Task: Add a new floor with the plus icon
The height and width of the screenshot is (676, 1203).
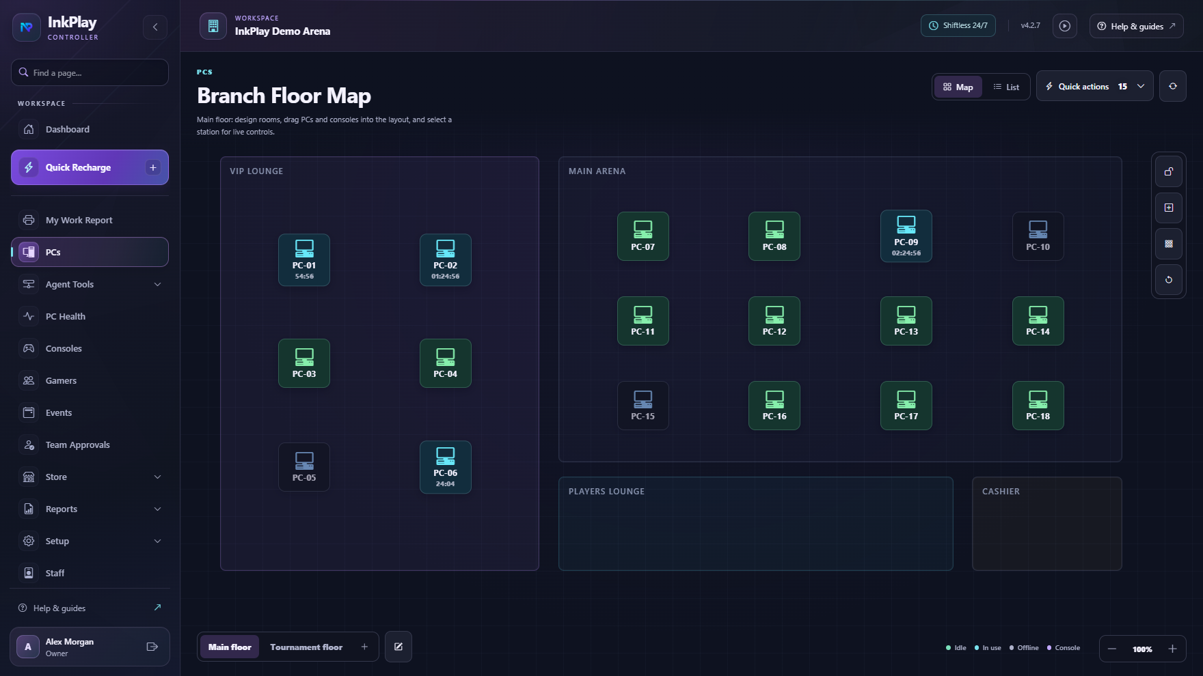Action: click(364, 647)
